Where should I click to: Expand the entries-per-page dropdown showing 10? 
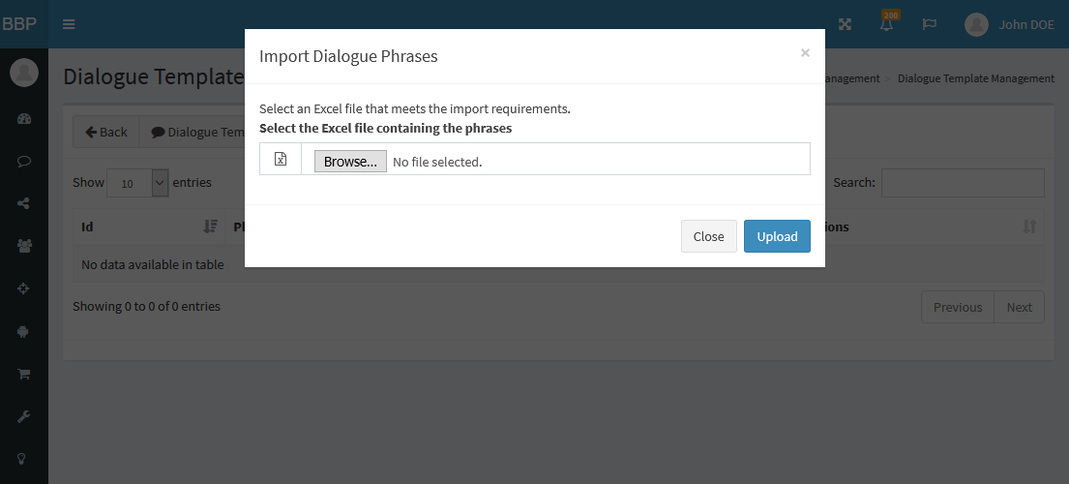coord(137,183)
